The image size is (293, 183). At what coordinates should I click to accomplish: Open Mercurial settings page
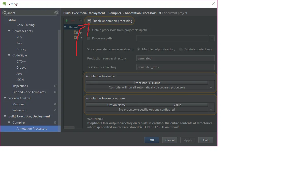click(x=19, y=104)
